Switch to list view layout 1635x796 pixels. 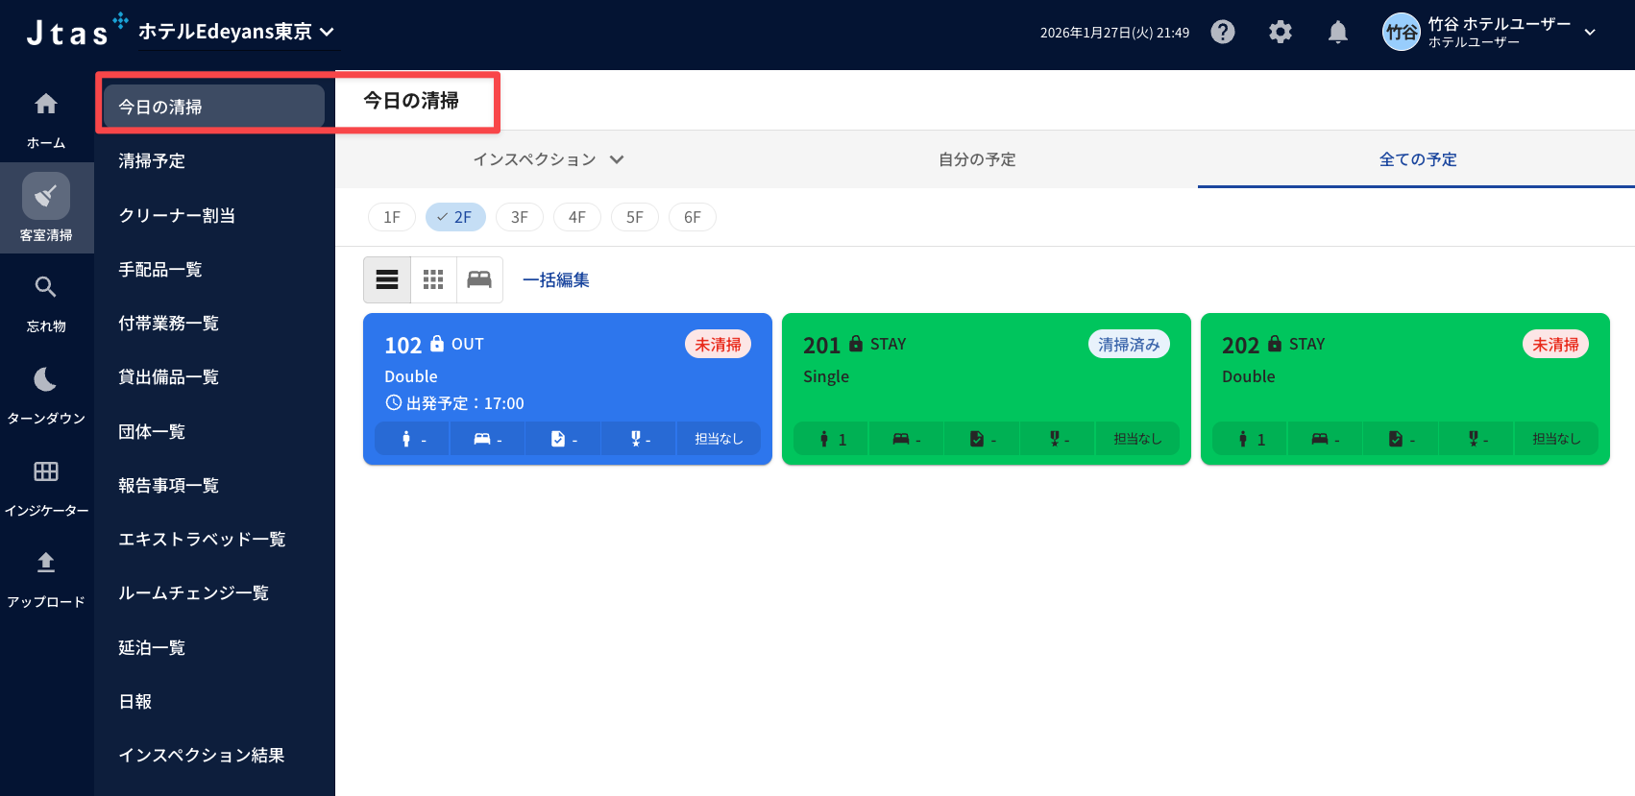pyautogui.click(x=387, y=279)
